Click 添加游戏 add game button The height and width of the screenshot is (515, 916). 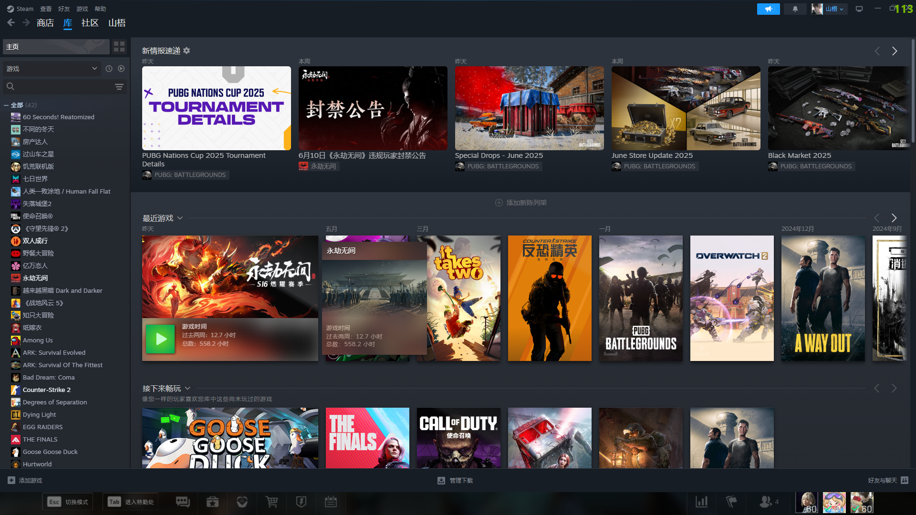click(x=25, y=480)
